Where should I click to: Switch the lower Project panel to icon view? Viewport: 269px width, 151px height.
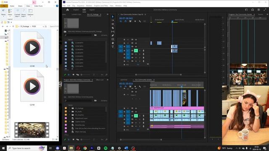[73, 140]
